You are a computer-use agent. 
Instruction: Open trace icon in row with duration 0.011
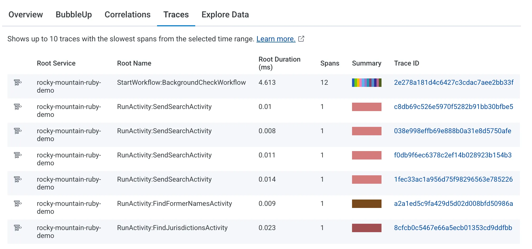18,155
